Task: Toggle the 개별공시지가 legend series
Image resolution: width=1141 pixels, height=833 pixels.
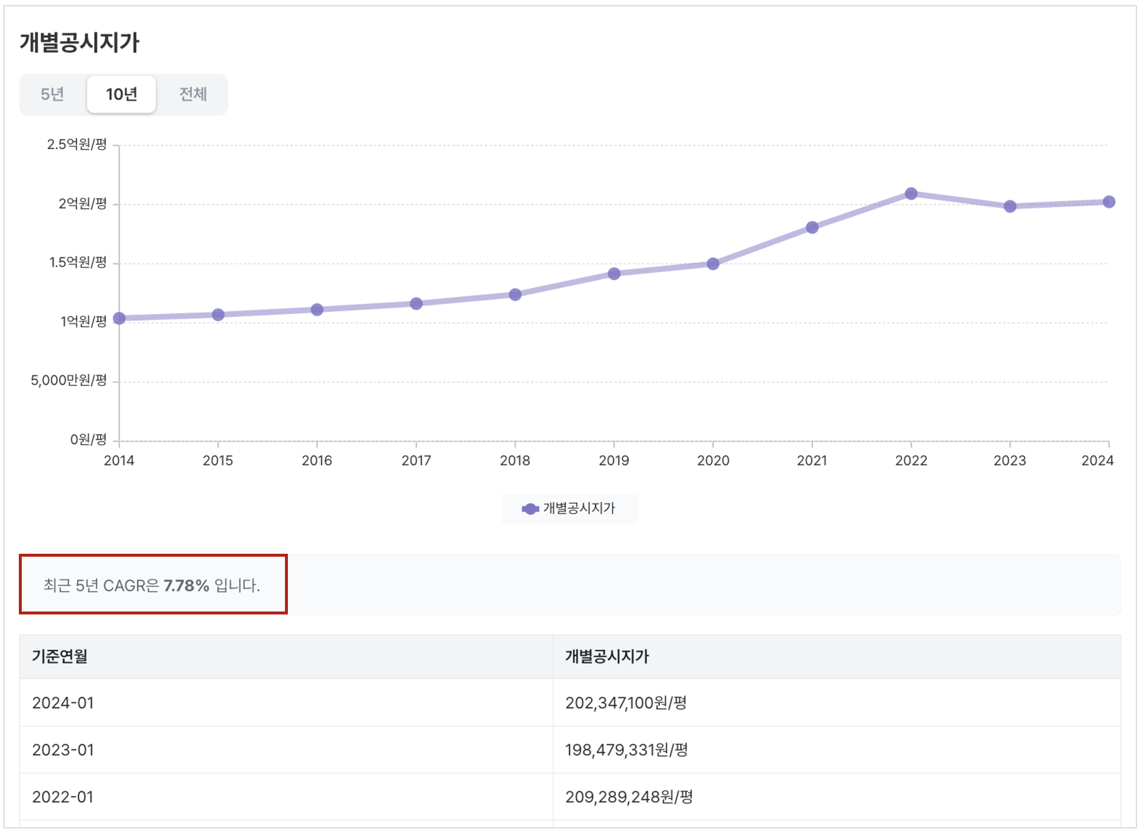Action: click(578, 508)
